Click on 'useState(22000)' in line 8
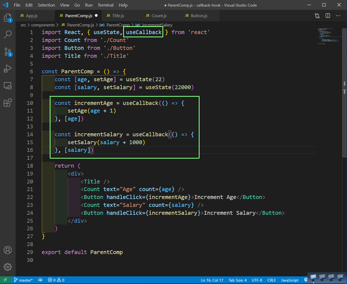The image size is (347, 284). 170,87
